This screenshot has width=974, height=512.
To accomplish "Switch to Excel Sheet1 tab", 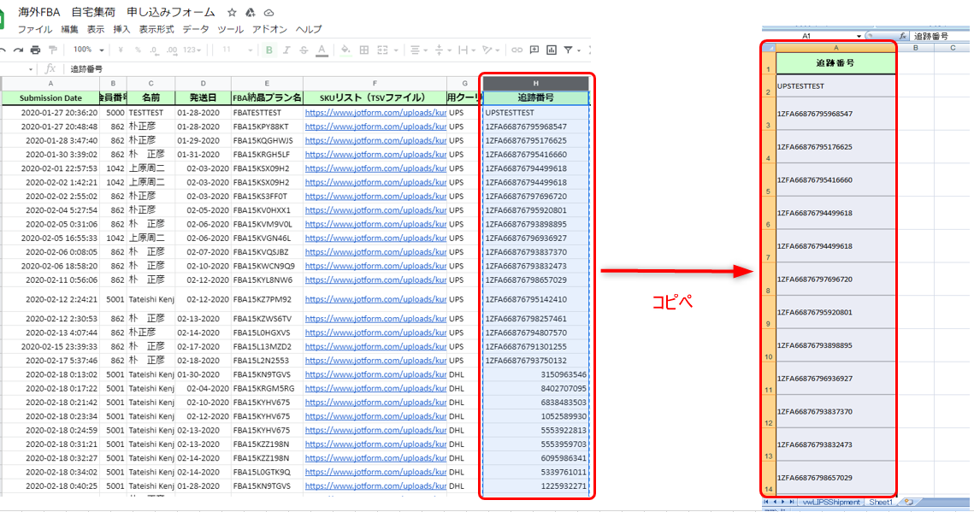I will (x=880, y=502).
